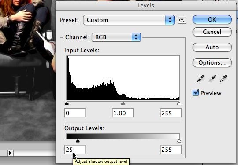Click the midtone input field showing 1.00
The width and height of the screenshot is (238, 165).
tap(123, 113)
